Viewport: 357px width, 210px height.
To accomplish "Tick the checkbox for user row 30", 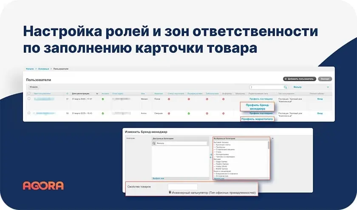I will click(x=29, y=113).
